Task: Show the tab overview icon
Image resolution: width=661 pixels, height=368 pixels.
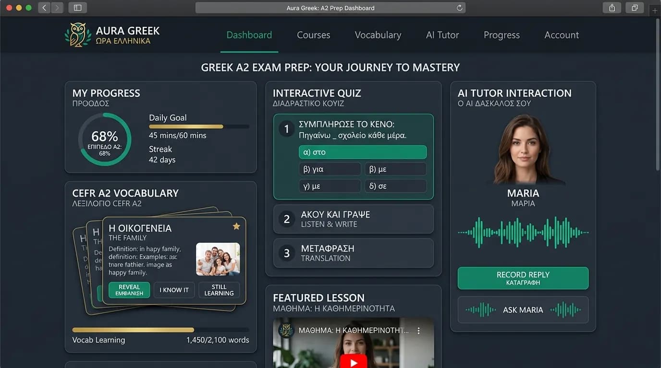Action: pos(635,8)
